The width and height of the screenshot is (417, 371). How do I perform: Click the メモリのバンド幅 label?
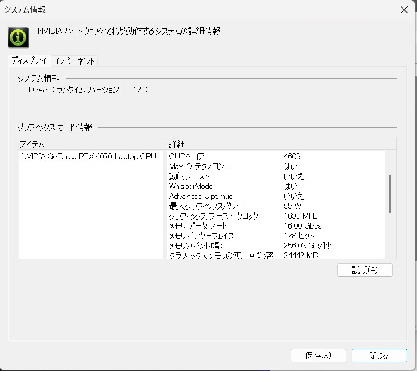click(195, 246)
